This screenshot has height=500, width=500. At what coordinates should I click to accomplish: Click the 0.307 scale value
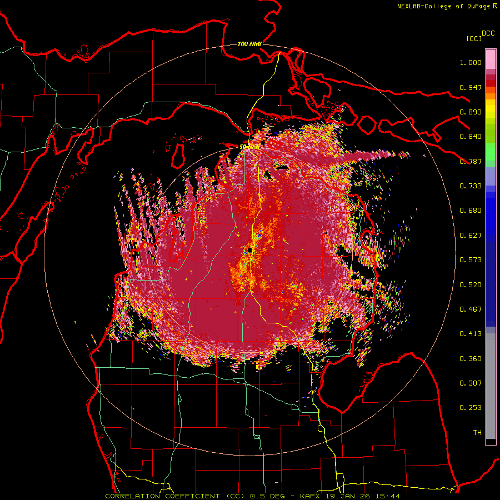click(x=471, y=383)
